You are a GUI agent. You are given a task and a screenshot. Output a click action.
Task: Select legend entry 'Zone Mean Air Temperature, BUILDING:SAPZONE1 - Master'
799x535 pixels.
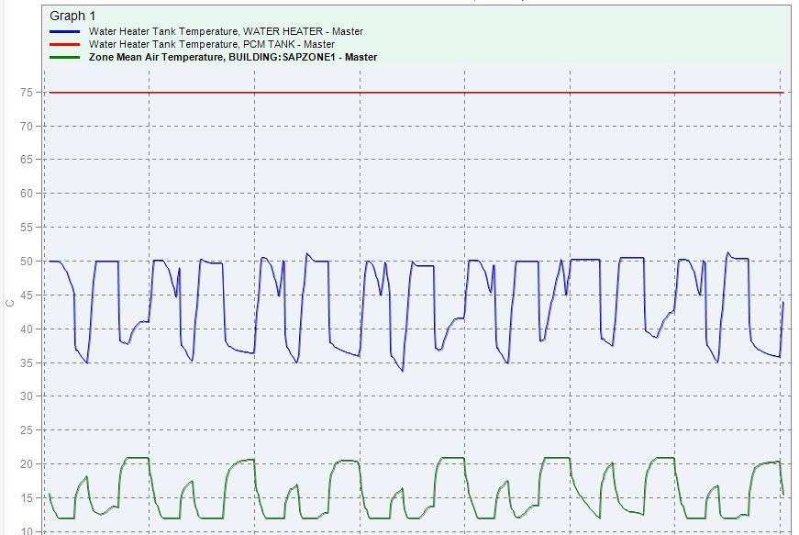pos(233,57)
